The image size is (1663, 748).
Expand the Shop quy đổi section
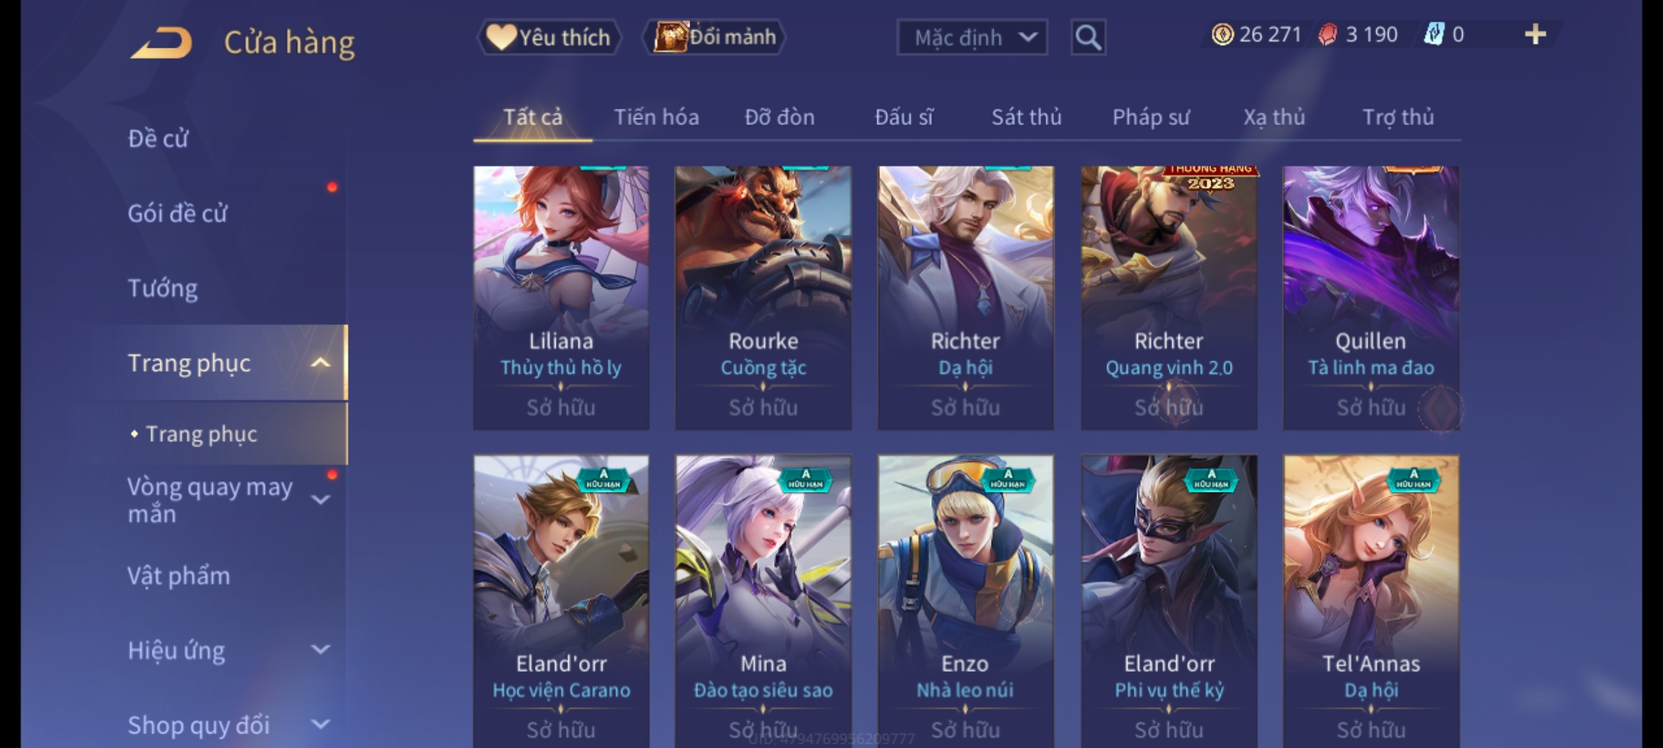[x=321, y=724]
